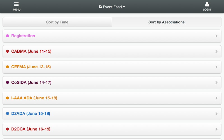224x140 pixels.
Task: Expand Registration row chevron
Action: 216,36
